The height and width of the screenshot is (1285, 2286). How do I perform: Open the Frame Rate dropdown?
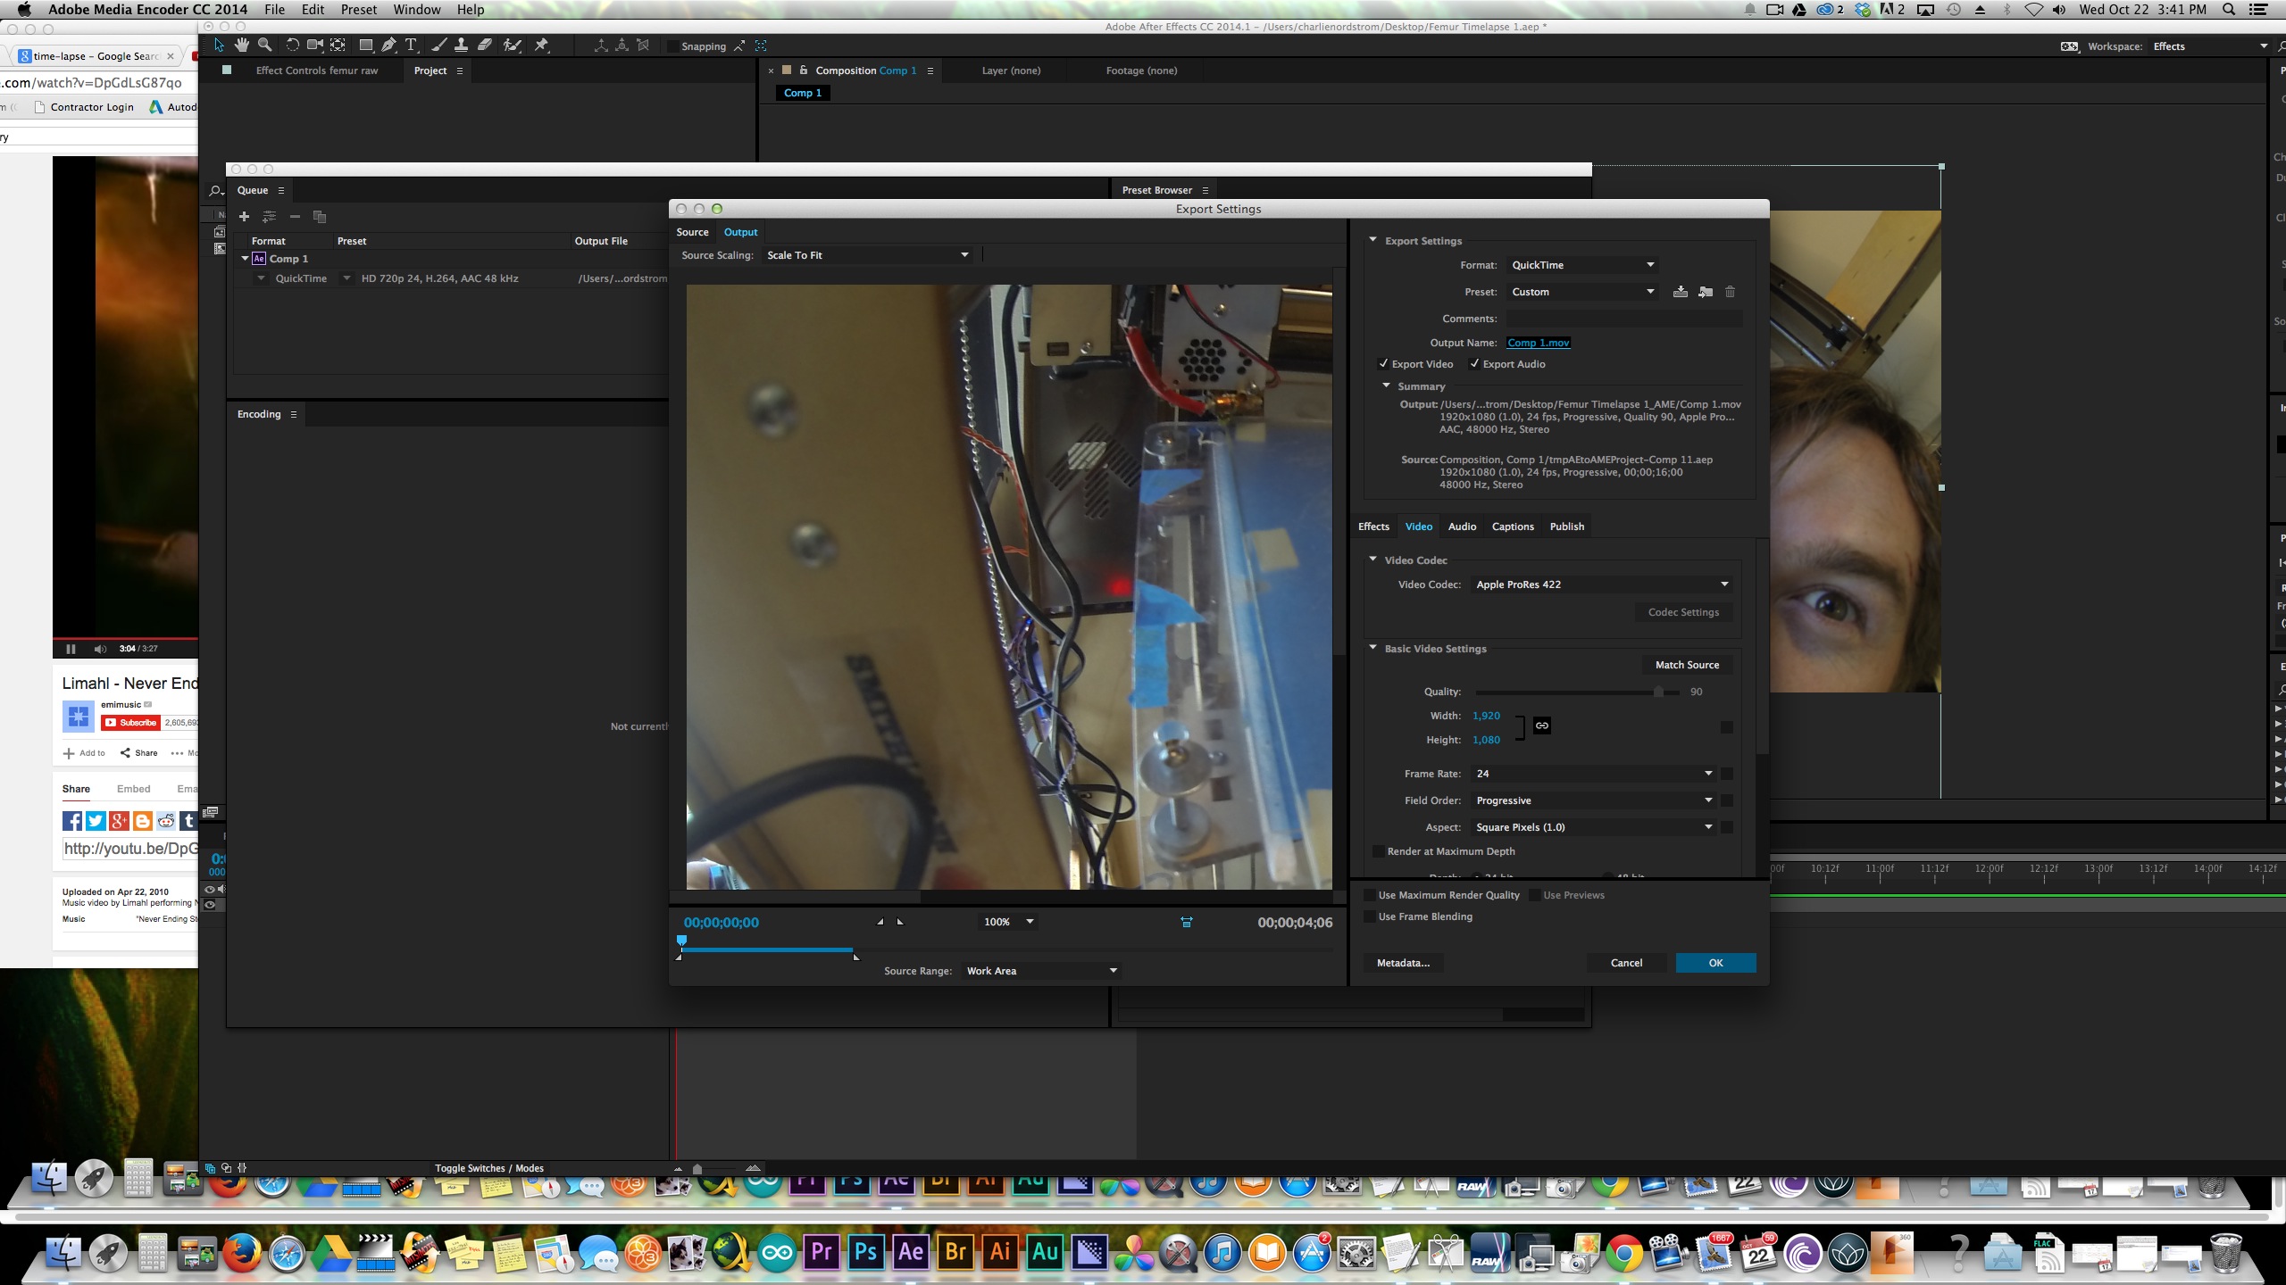[1593, 774]
